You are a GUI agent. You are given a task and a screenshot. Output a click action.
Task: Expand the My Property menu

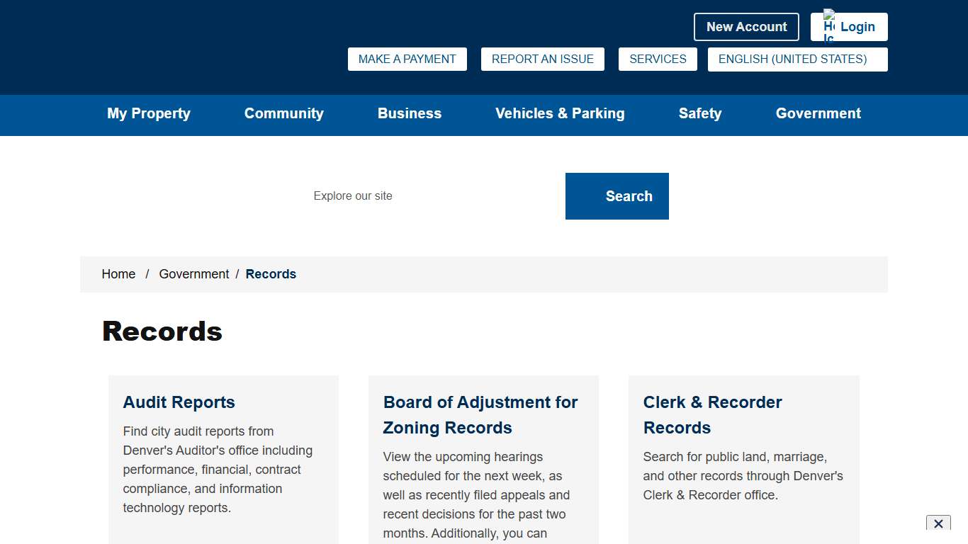pos(149,114)
